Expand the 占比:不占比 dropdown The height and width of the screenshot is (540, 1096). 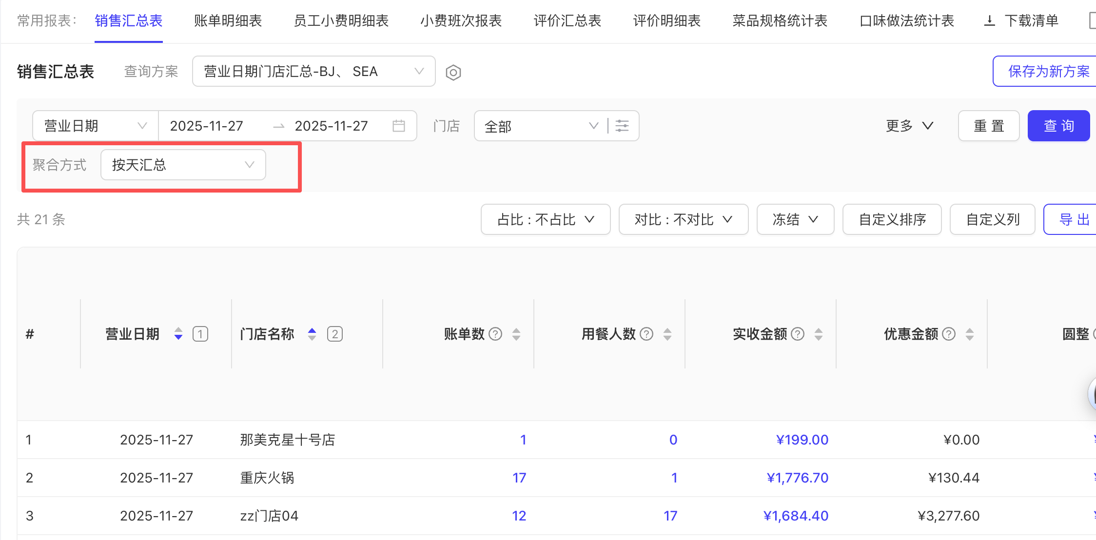(545, 219)
